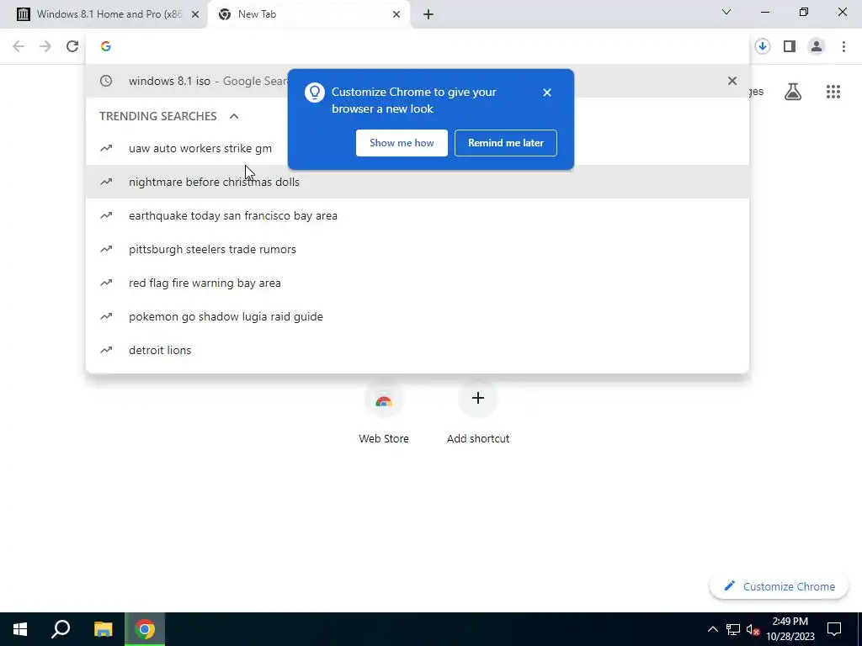Open the Web Store shortcut icon

(384, 398)
